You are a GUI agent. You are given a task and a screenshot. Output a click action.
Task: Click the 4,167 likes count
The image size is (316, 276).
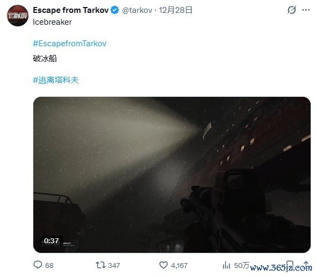tap(179, 265)
